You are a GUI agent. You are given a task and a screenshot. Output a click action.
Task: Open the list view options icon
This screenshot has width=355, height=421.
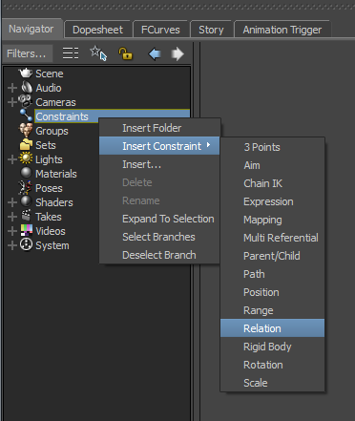71,53
